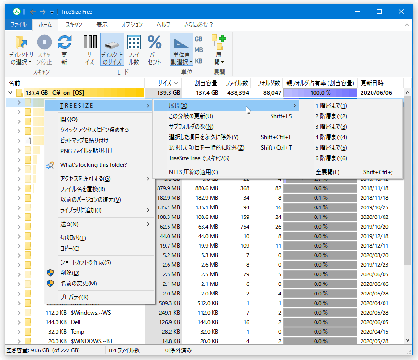Choose 名前の変更(M) in context menu
The height and width of the screenshot is (360, 418).
coord(99,284)
